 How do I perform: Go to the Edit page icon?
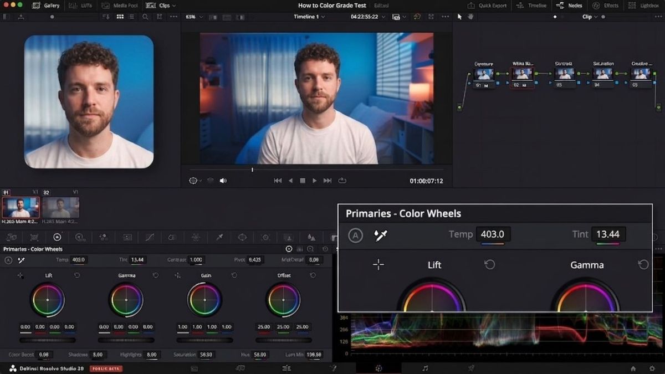(x=286, y=368)
